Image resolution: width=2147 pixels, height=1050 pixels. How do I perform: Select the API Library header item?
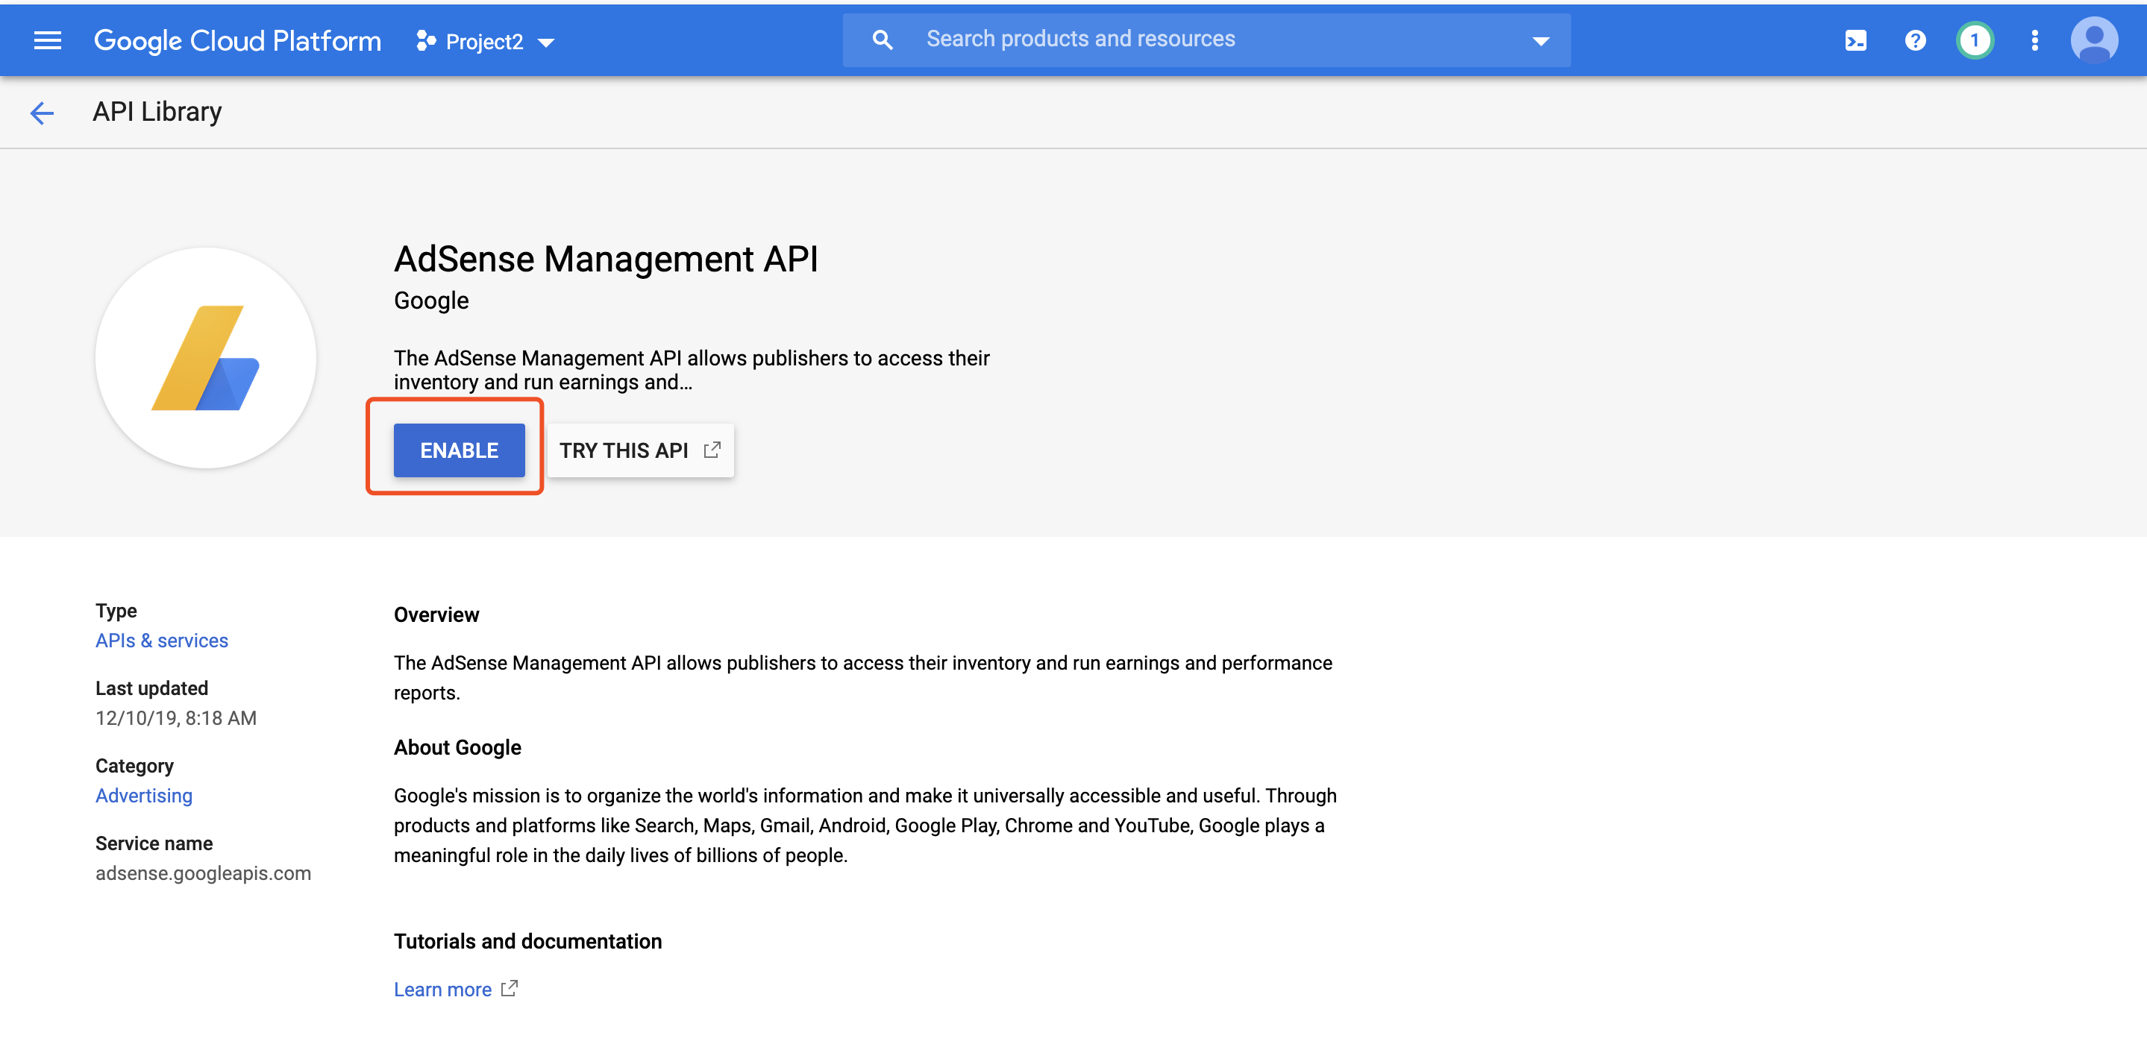[x=157, y=111]
